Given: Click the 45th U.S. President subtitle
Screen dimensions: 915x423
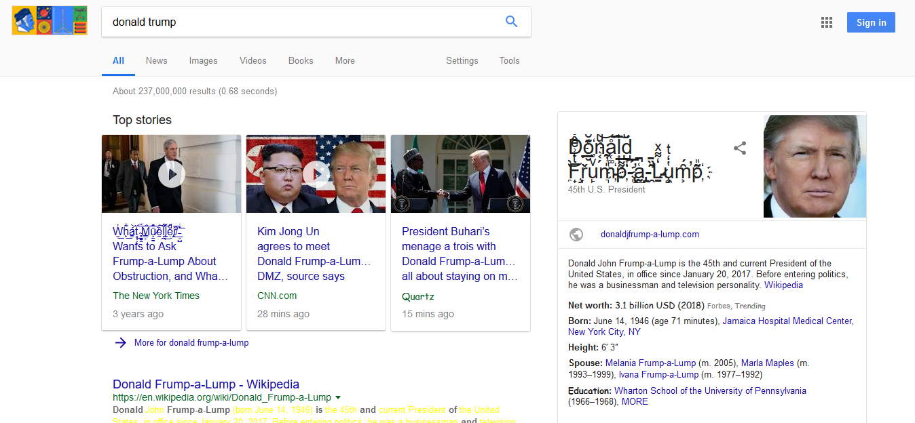Looking at the screenshot, I should (x=607, y=190).
